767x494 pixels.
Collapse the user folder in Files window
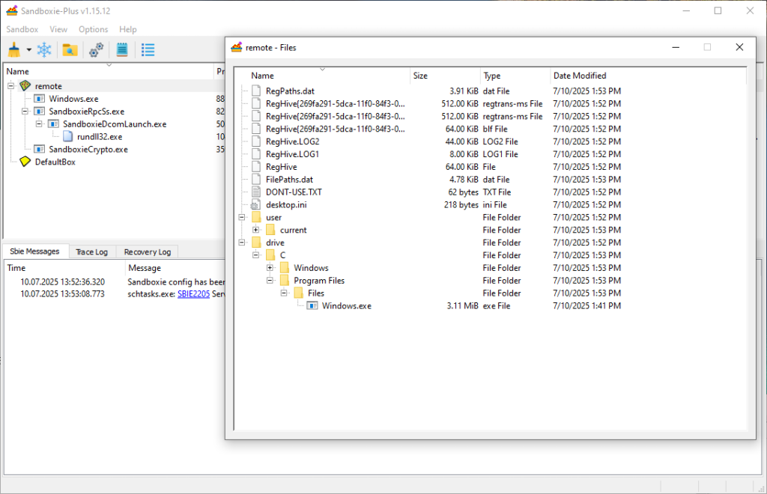pos(242,218)
